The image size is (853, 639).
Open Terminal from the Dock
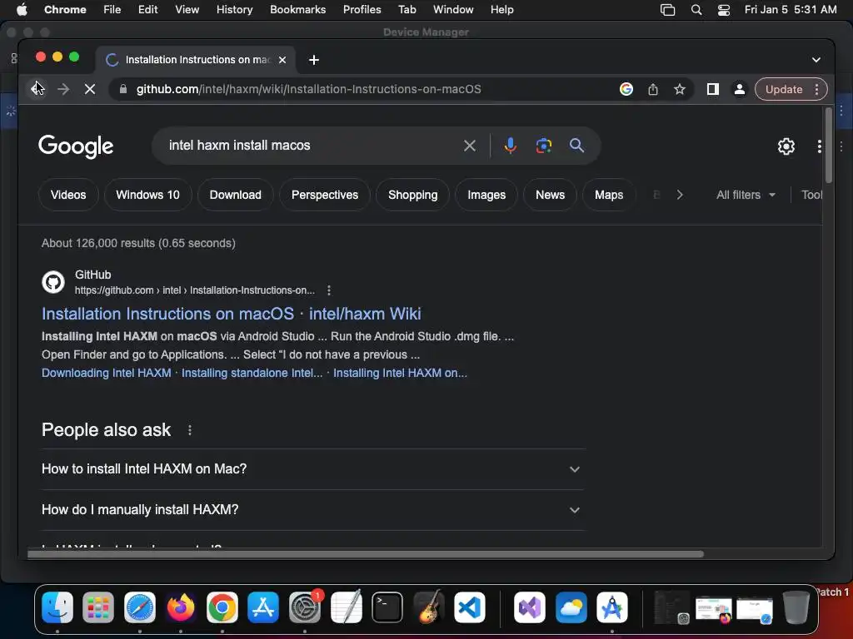387,607
